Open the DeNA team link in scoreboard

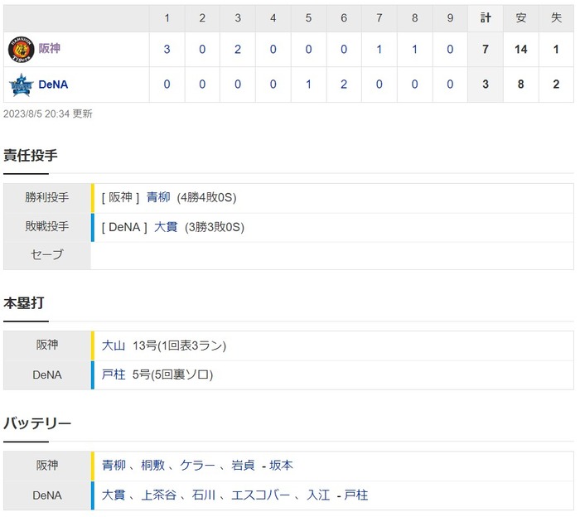[53, 85]
